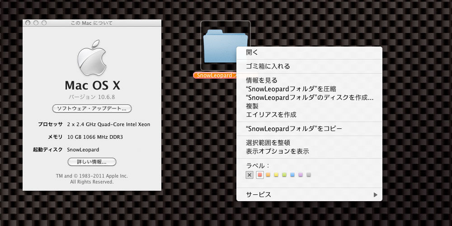Image resolution: width=452 pixels, height=226 pixels.
Task: Apply the gray label color
Action: tap(309, 175)
